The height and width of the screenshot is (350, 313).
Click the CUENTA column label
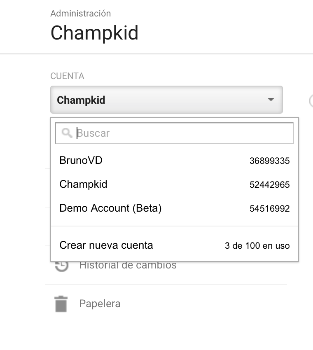click(x=67, y=76)
